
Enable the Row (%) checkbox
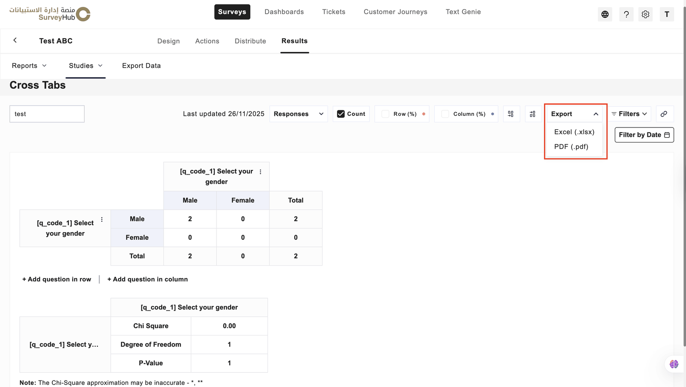(385, 114)
